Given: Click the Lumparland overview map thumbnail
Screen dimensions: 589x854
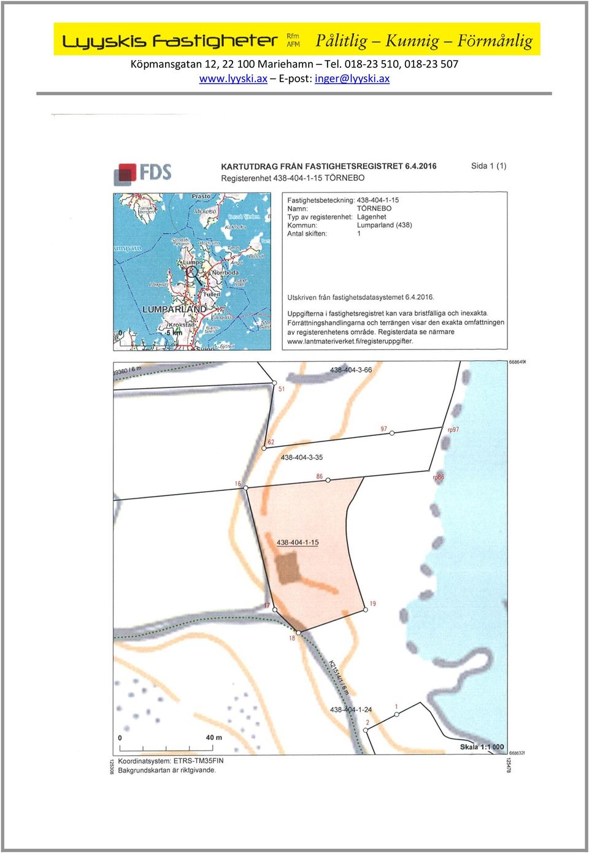Looking at the screenshot, I should [x=192, y=272].
